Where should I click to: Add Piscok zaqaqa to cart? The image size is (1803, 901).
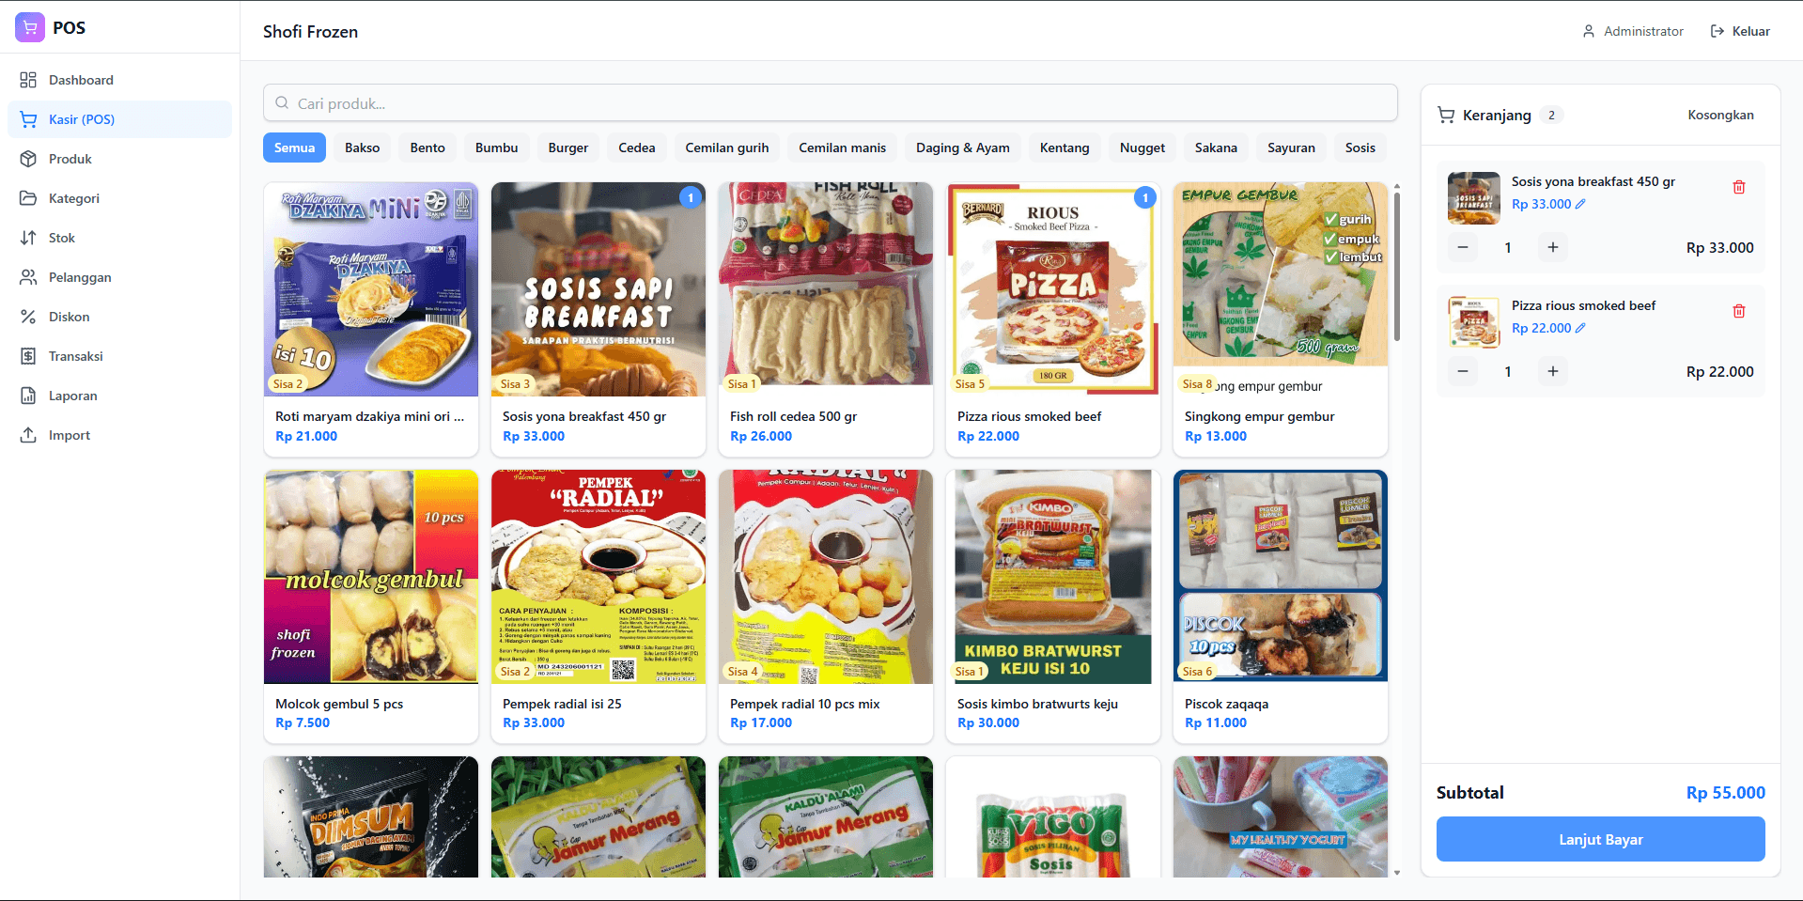[x=1281, y=607]
